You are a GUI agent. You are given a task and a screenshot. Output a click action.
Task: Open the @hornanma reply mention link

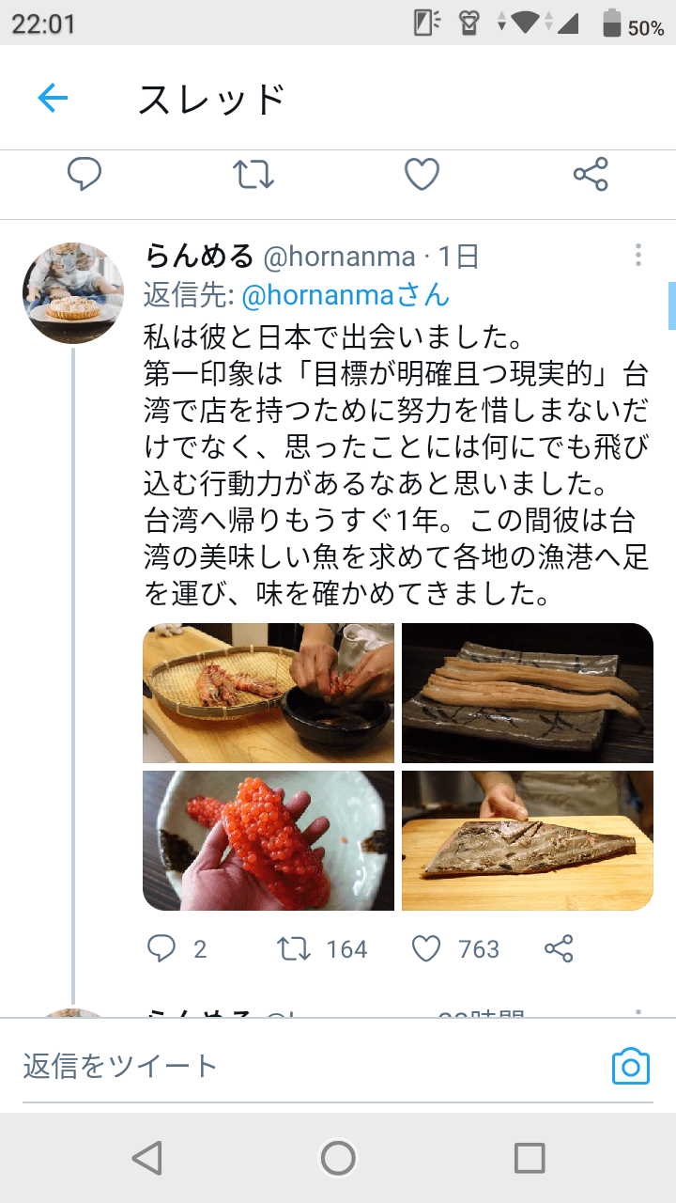click(x=346, y=295)
